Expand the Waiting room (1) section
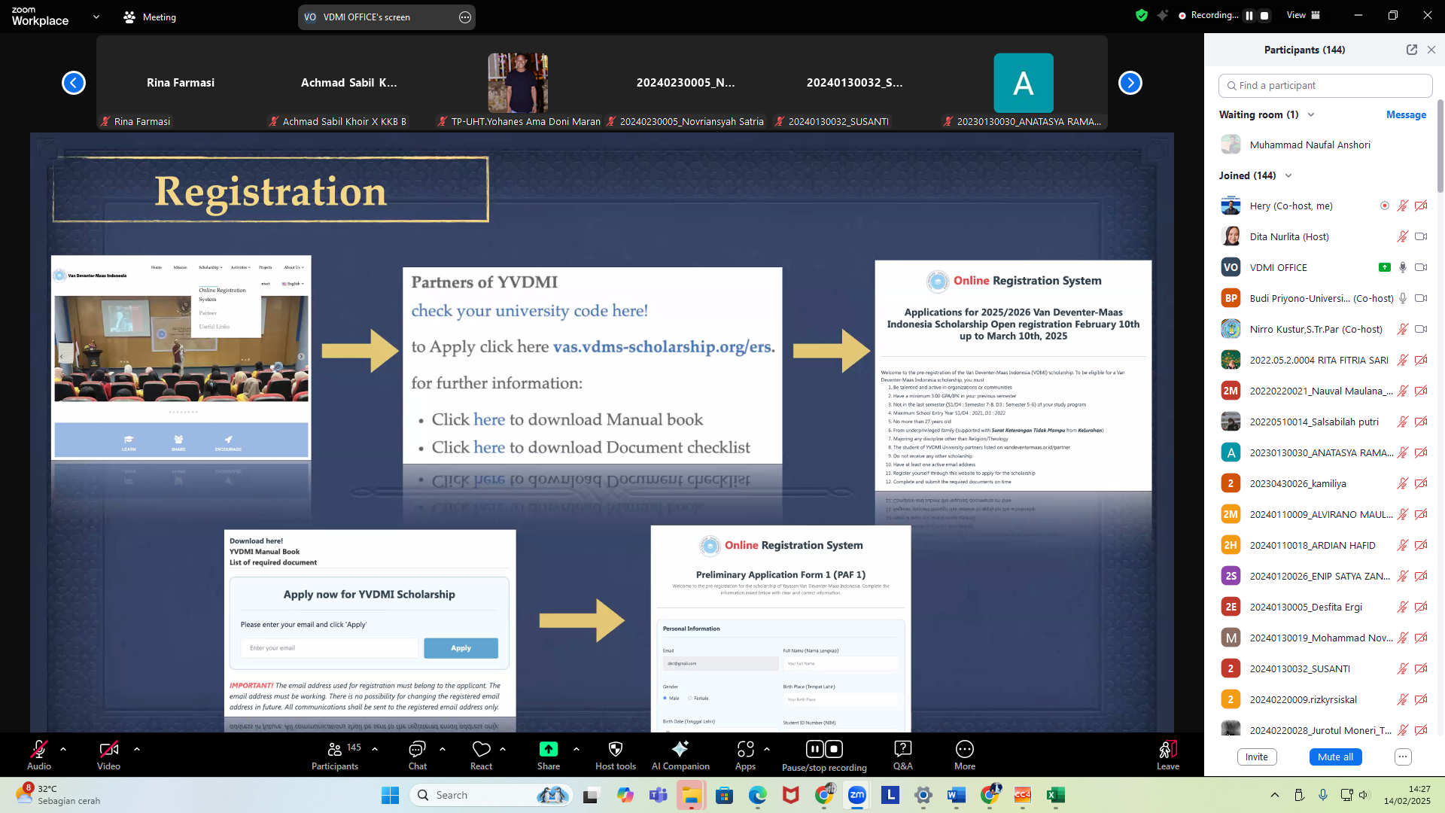The image size is (1445, 813). 1311,114
